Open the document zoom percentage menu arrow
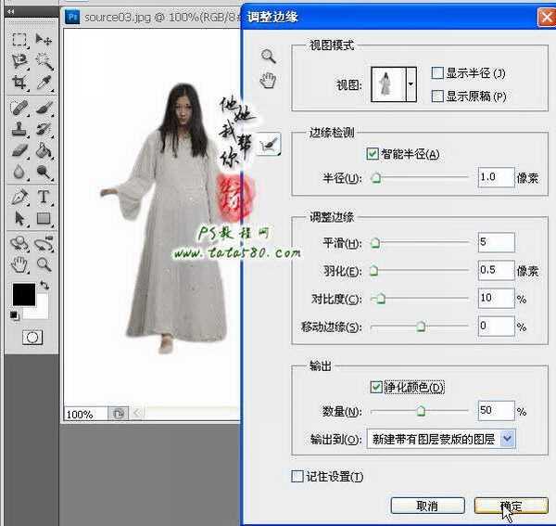556x526 pixels. [x=120, y=414]
